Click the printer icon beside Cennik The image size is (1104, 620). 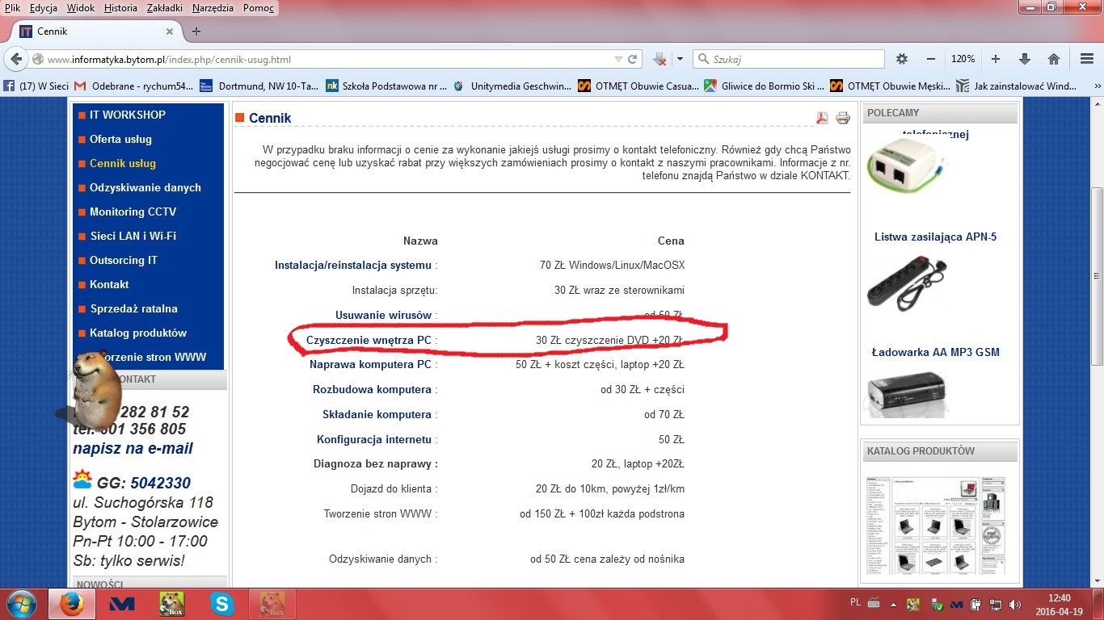click(843, 118)
